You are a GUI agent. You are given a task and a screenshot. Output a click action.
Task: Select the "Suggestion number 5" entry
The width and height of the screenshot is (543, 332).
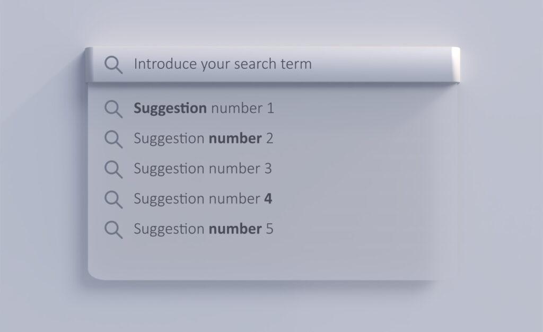click(x=204, y=229)
